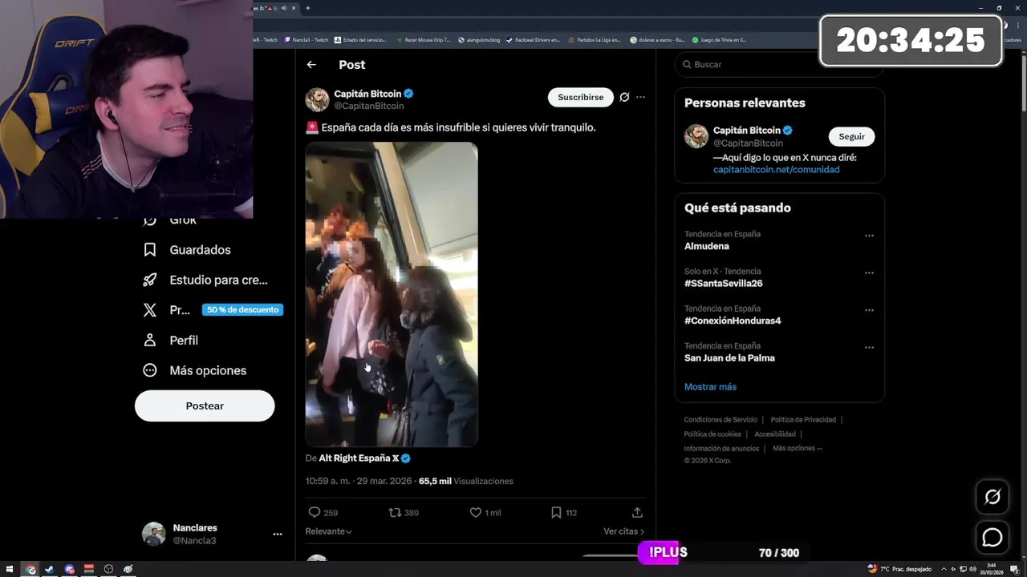Open Política de Privacidad link
Screen dimensions: 1027x577
(803, 420)
